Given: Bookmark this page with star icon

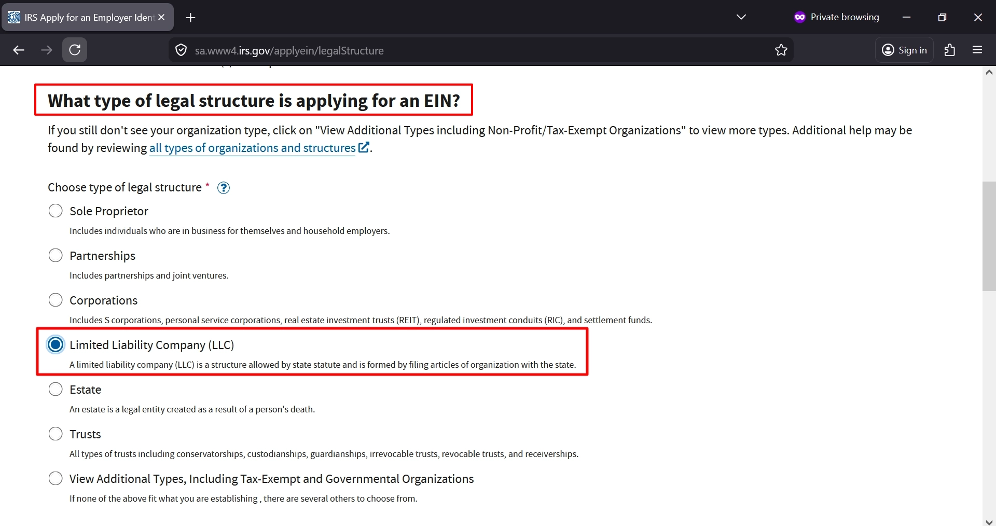Looking at the screenshot, I should (781, 50).
